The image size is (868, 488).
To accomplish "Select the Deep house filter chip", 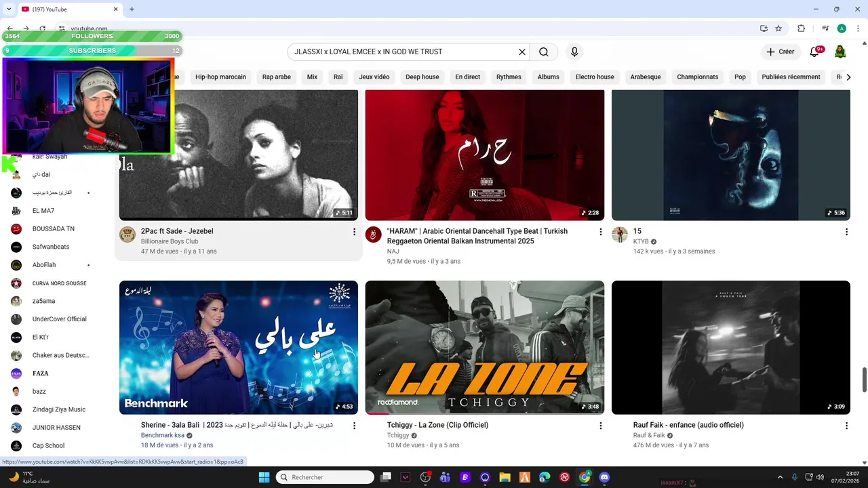I will tap(422, 77).
